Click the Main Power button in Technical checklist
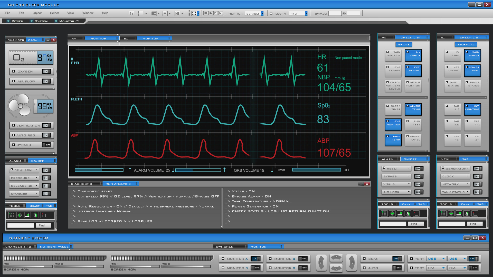493x277 pixels. pyautogui.click(x=472, y=55)
